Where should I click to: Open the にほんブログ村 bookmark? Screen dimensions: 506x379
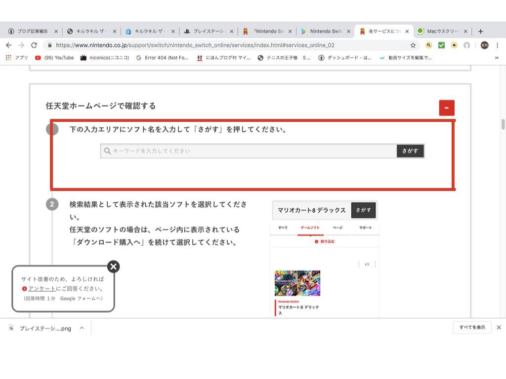[224, 58]
